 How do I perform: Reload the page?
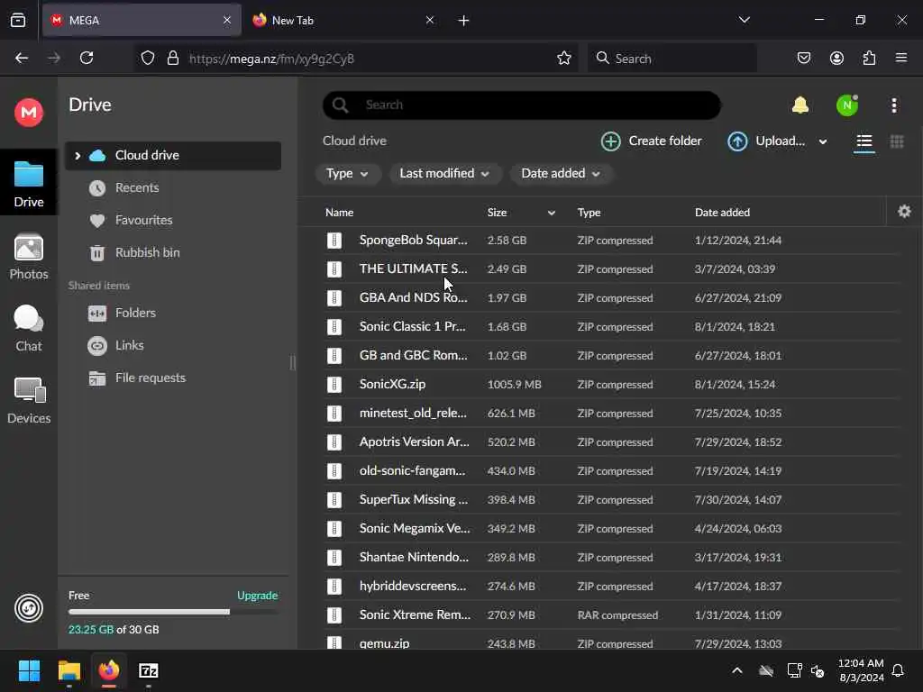[87, 58]
